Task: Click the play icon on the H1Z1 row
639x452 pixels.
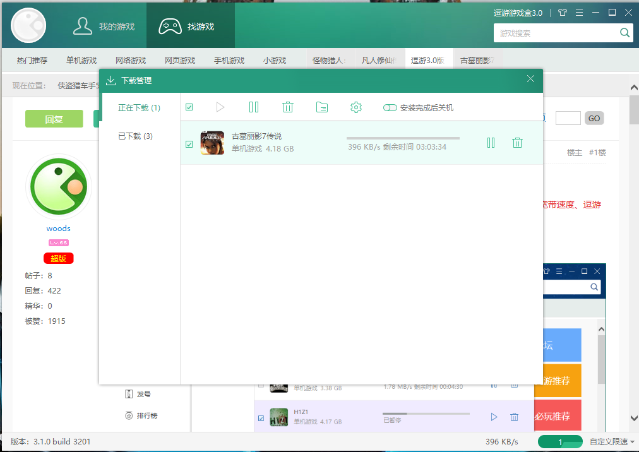Action: point(494,417)
